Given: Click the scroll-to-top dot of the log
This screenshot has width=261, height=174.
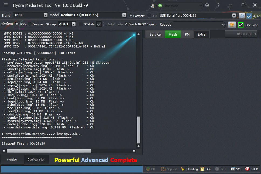Looking at the screenshot, I should (139, 35).
